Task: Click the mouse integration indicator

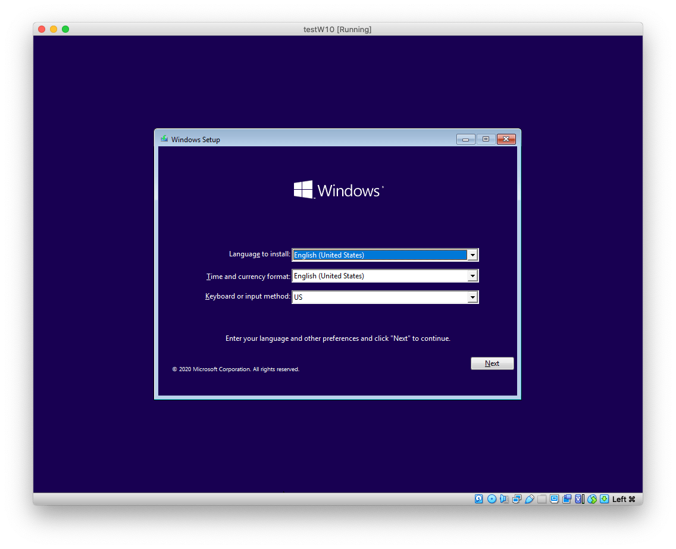Action: (x=592, y=499)
